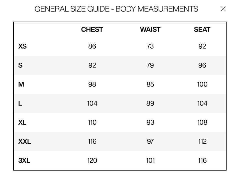The image size is (240, 176).
Task: Close the size guide dialog
Action: [223, 9]
